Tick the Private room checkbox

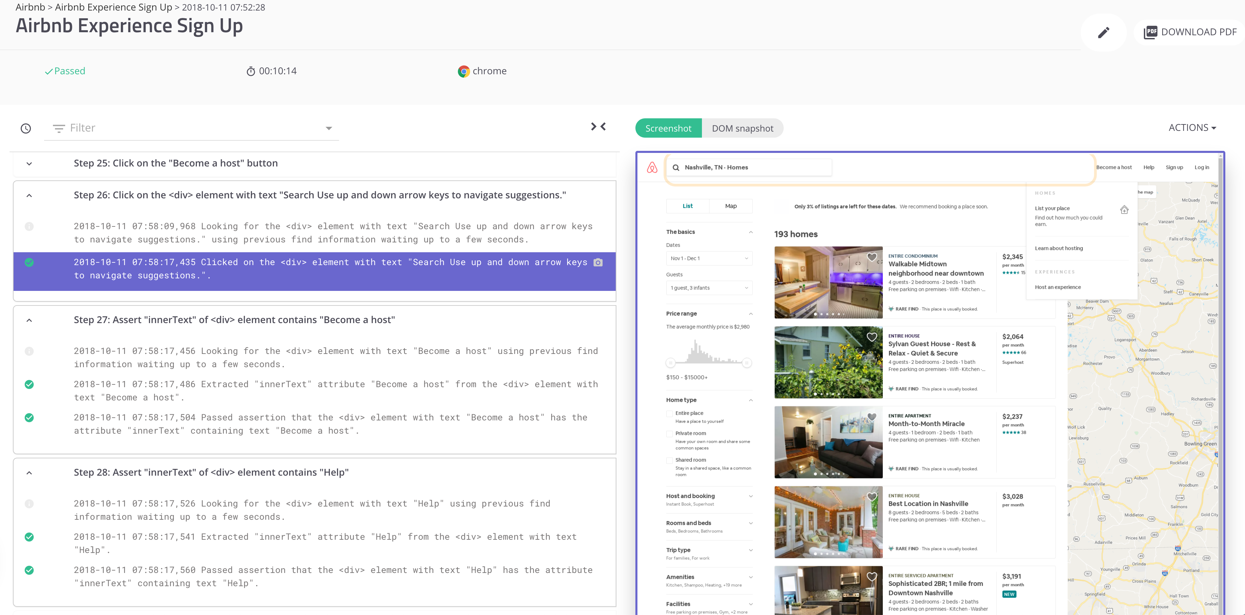click(x=669, y=434)
